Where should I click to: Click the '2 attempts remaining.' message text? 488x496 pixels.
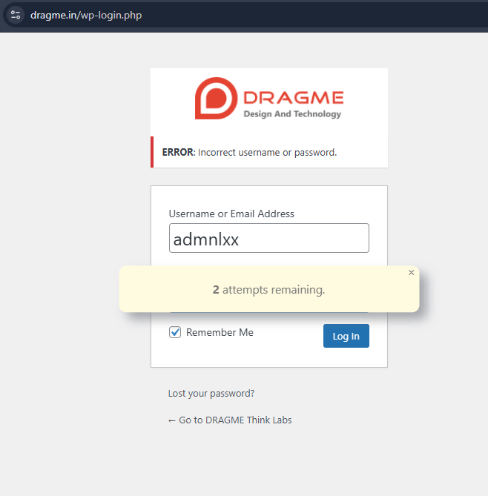click(x=269, y=289)
